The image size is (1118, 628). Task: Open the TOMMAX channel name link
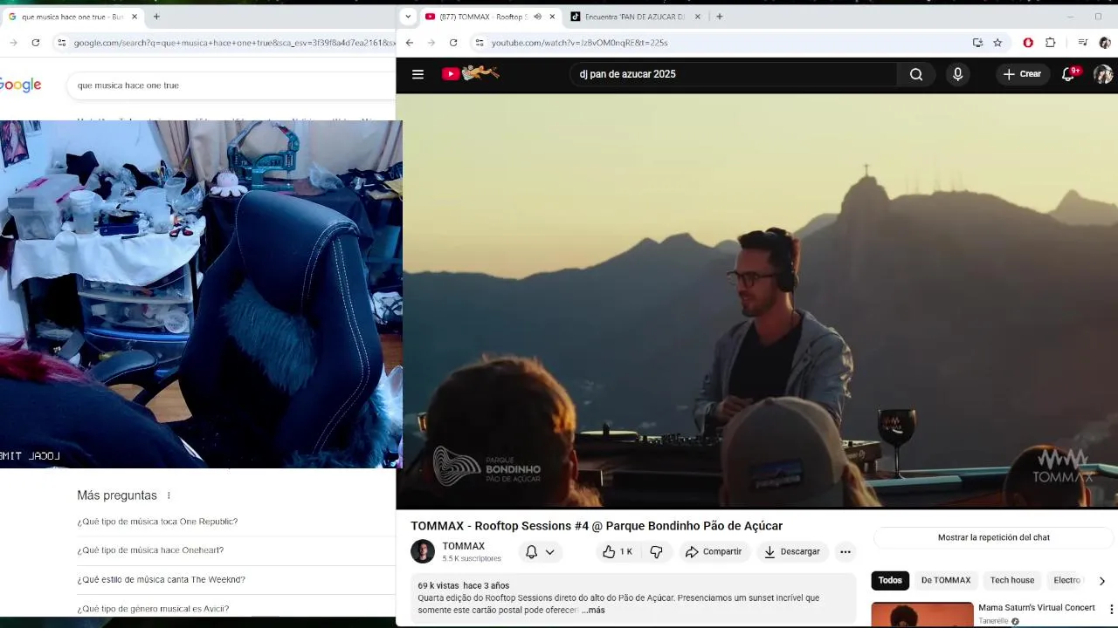pyautogui.click(x=463, y=546)
